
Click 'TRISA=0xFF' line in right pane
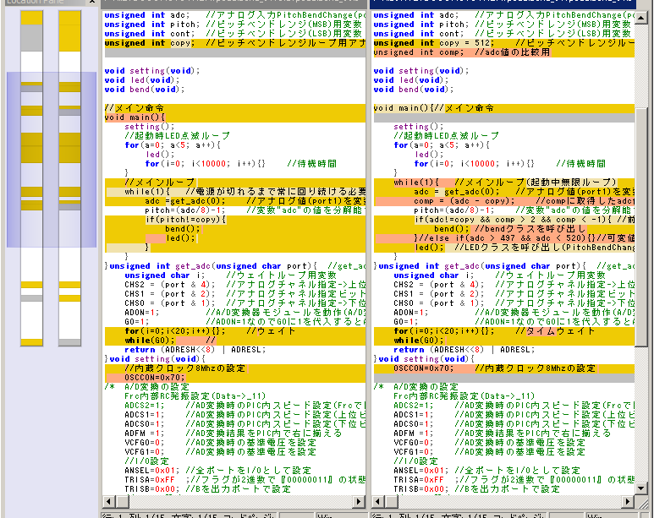pyautogui.click(x=504, y=480)
